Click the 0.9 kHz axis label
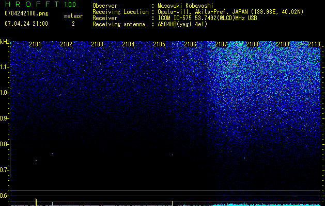325x206 pixels. (x=4, y=118)
